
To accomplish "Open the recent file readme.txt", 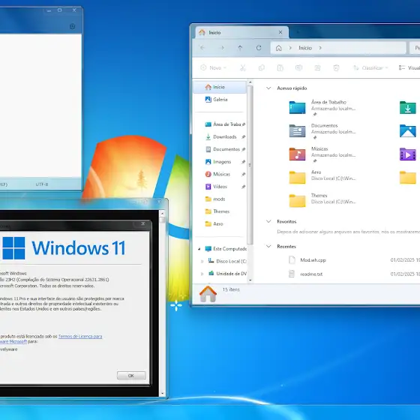I will pos(311,274).
